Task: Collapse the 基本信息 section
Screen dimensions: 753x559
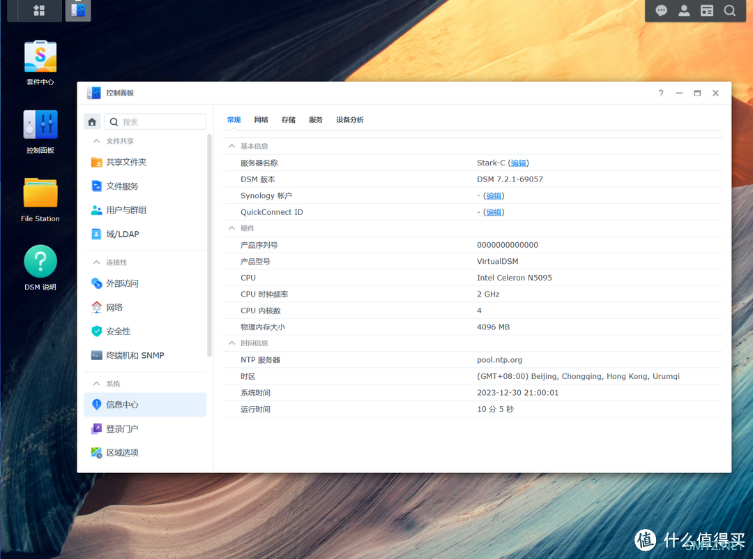Action: [232, 146]
